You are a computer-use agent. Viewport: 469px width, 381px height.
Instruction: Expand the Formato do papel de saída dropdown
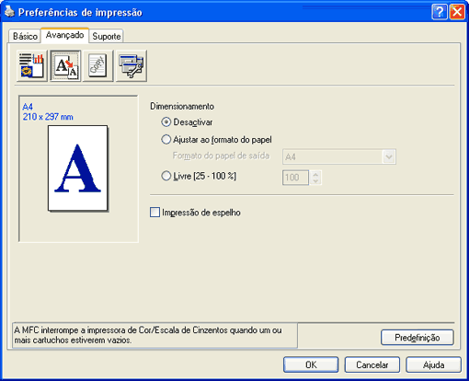[389, 156]
